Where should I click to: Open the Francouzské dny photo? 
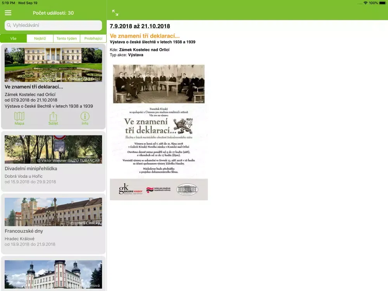[x=53, y=212]
